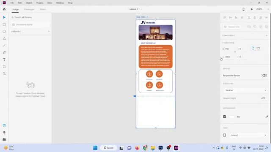
Task: Select the Ellipse tool
Action: 4,32
